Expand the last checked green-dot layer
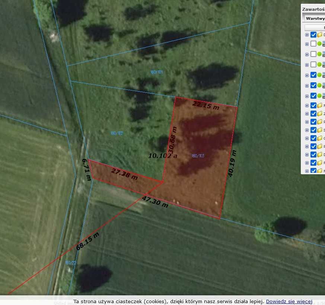Screen dimensions: 325x305 click(x=307, y=96)
